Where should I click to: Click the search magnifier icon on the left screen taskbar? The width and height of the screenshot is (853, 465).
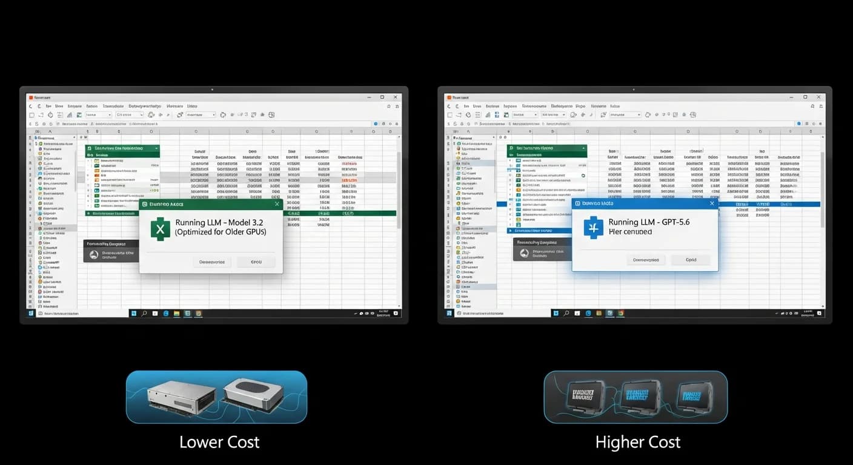[144, 314]
